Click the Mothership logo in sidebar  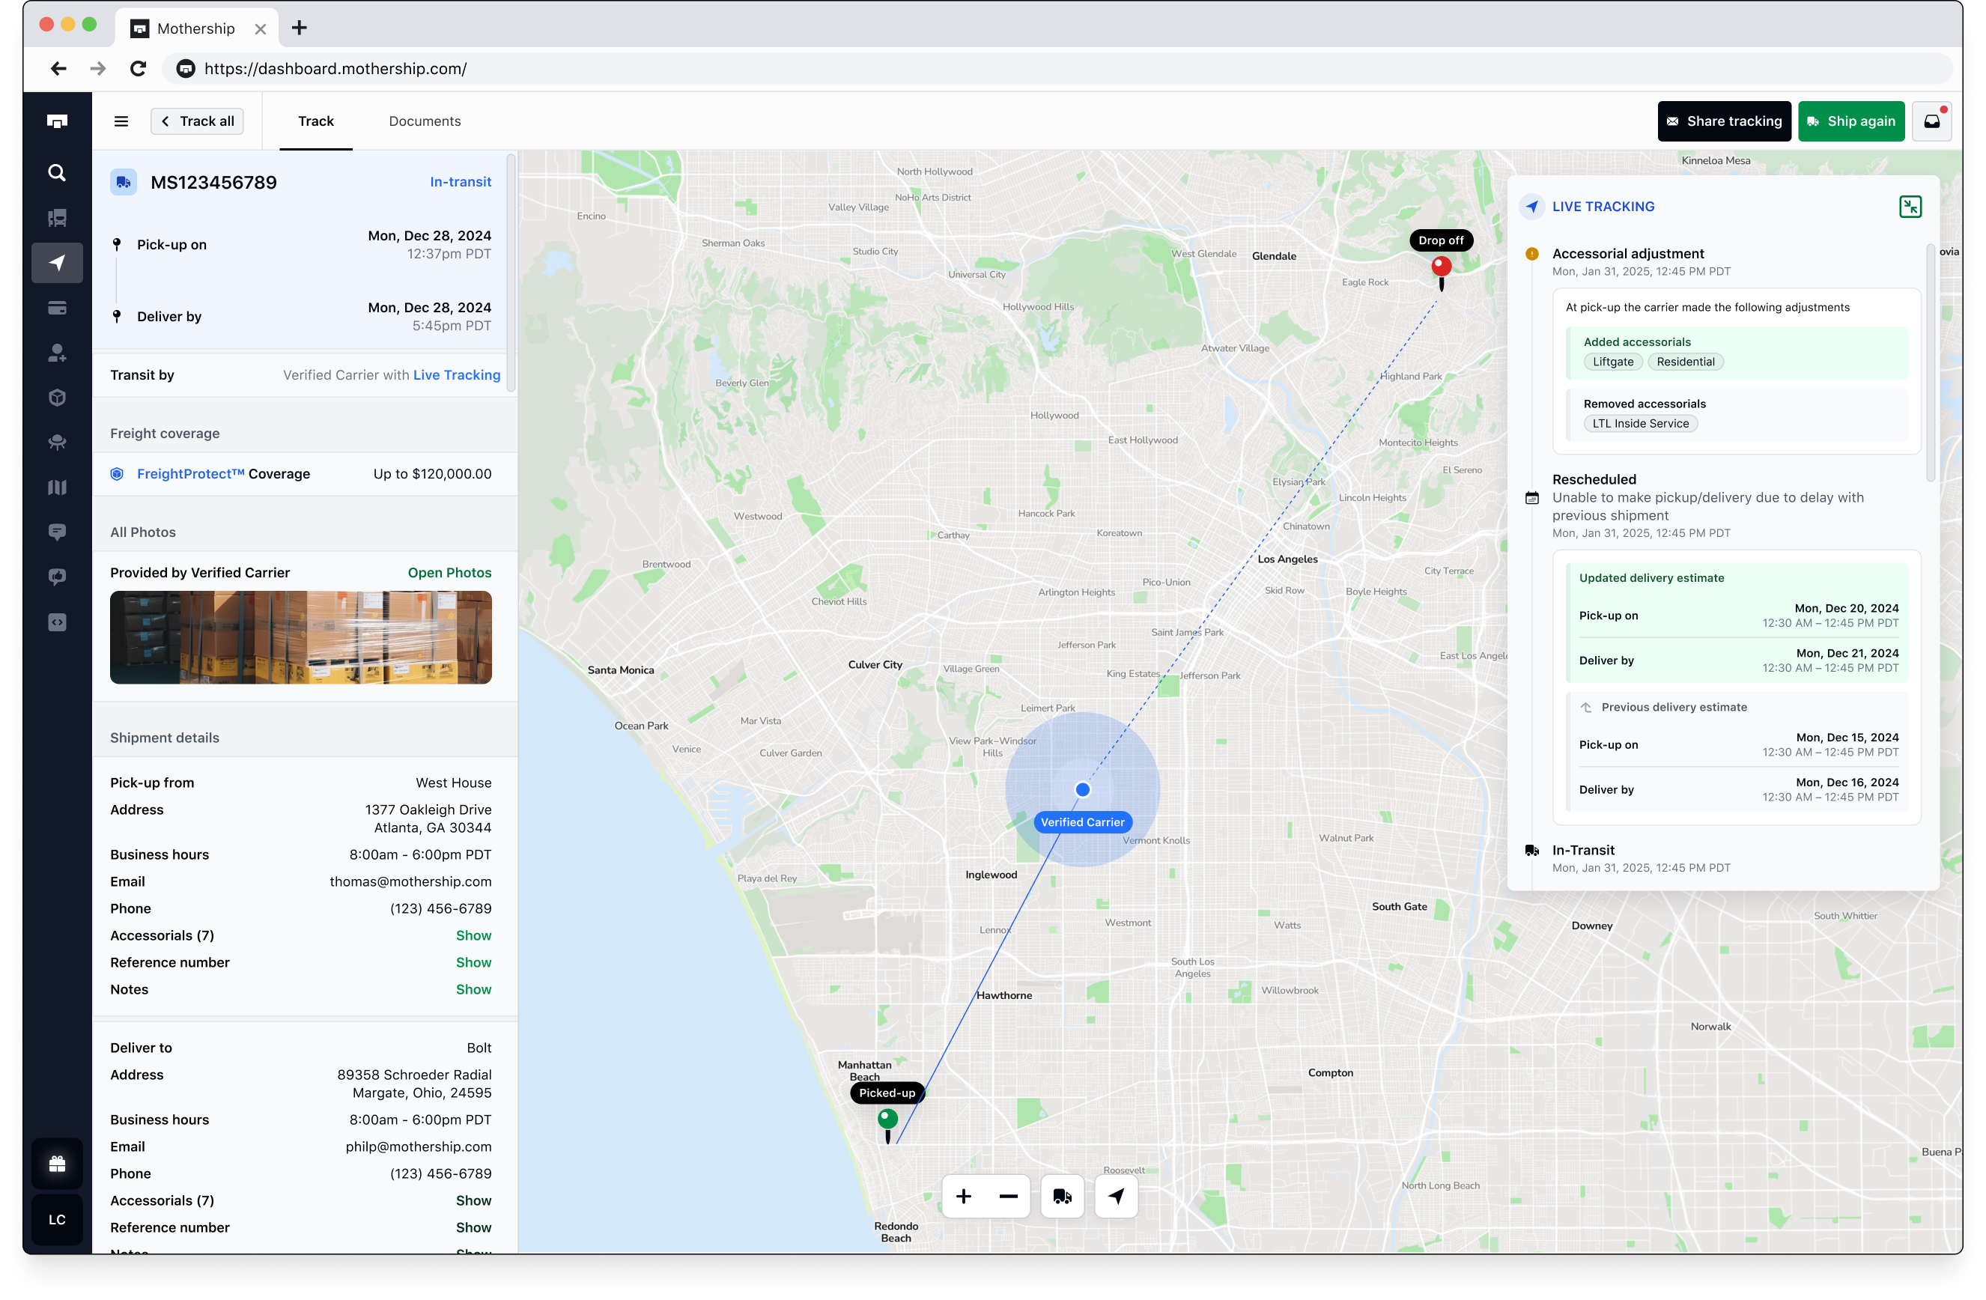coord(57,122)
